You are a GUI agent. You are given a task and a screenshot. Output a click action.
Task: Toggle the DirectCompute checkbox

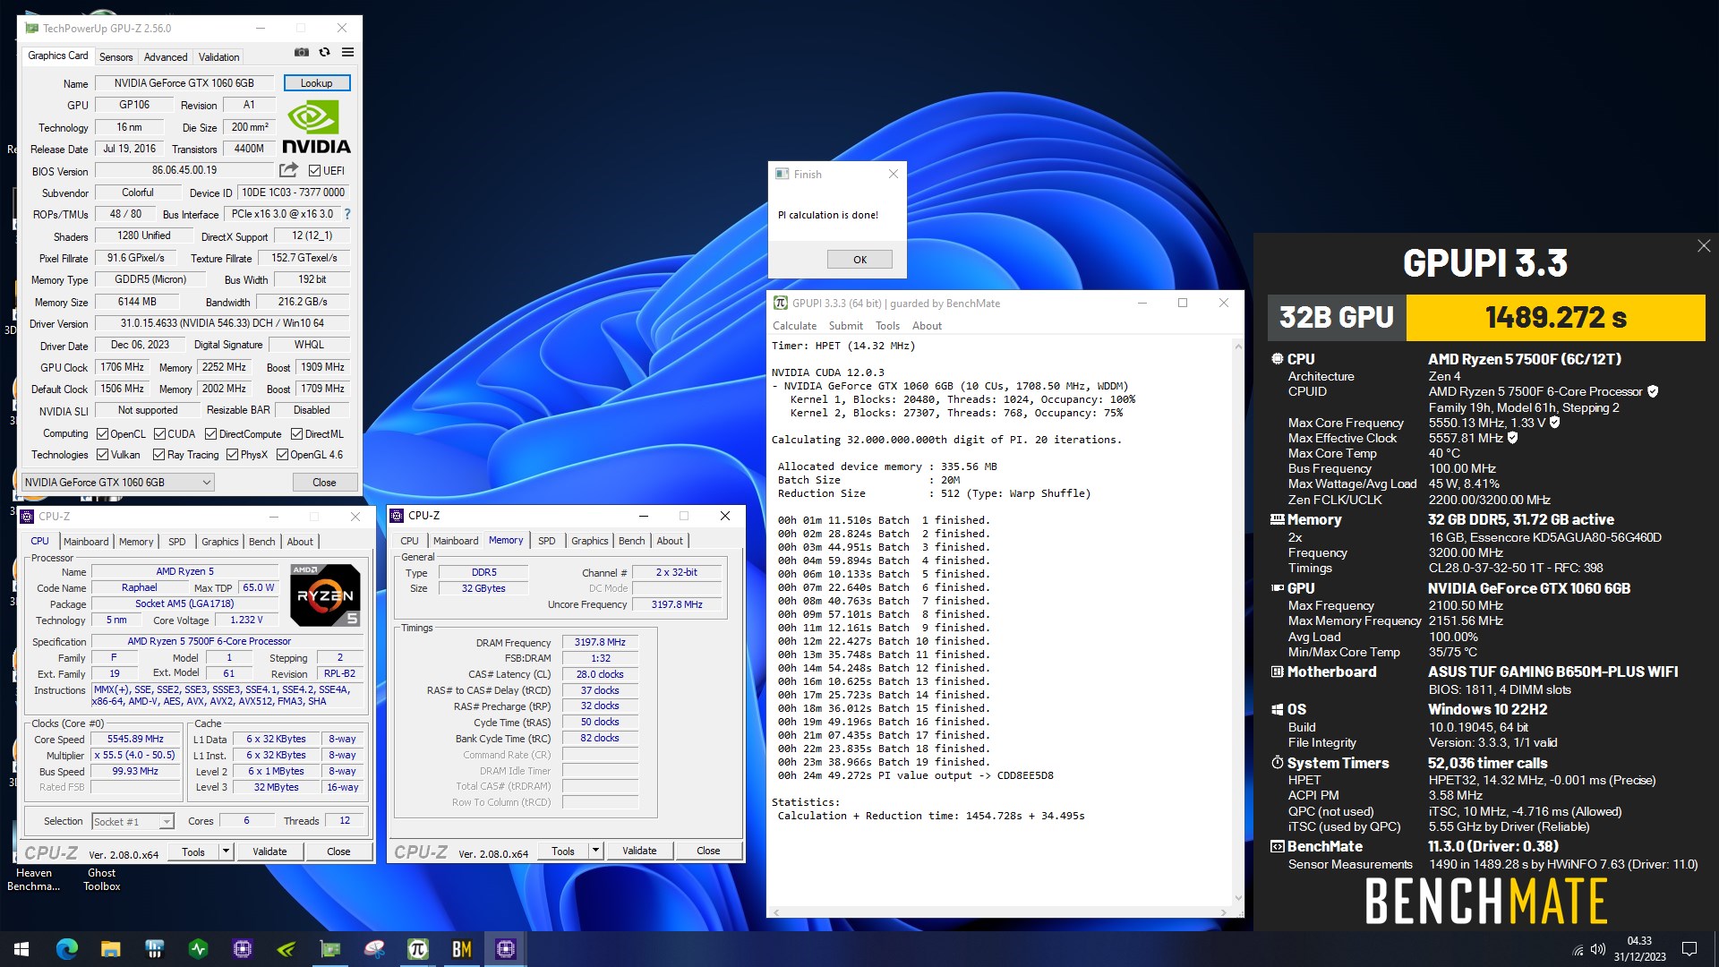(x=210, y=434)
